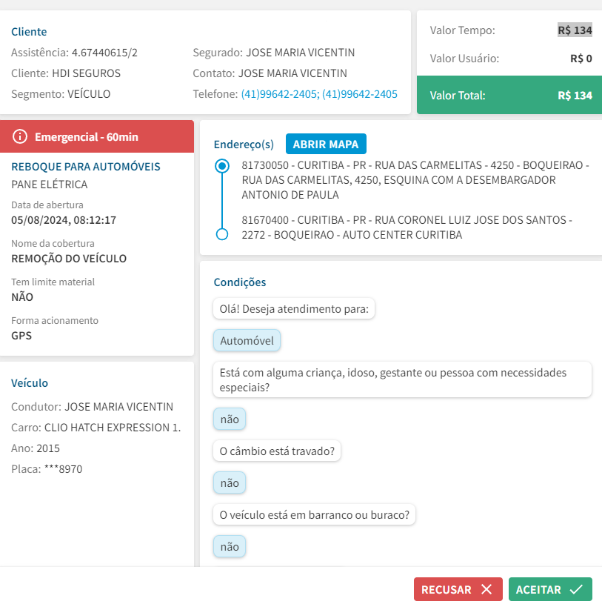Open the map with ABRIR MAPA
Viewport: 602px width, 604px height.
click(x=326, y=144)
